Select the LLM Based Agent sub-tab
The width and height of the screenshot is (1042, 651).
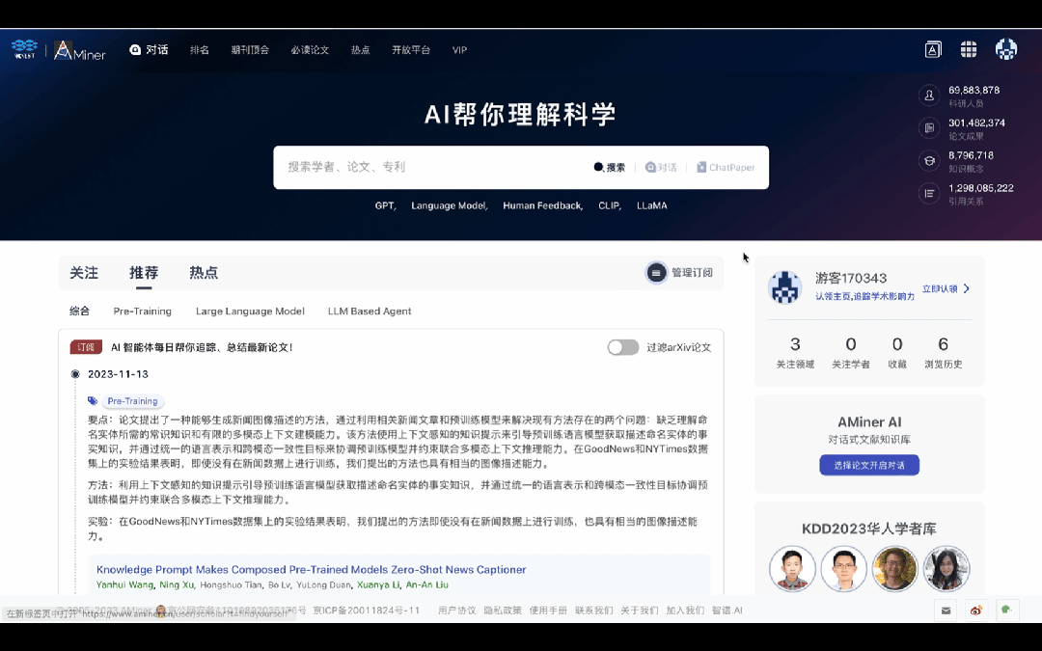370,311
